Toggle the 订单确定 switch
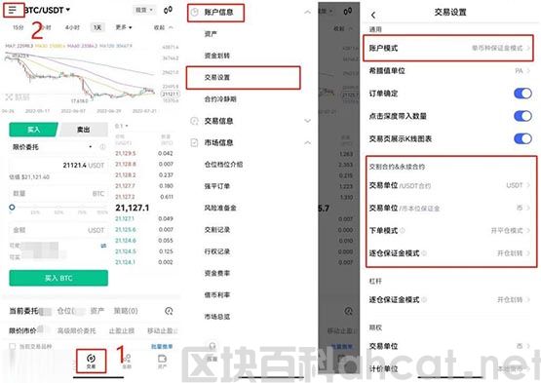Screen dimensions: 541x383 pos(522,94)
